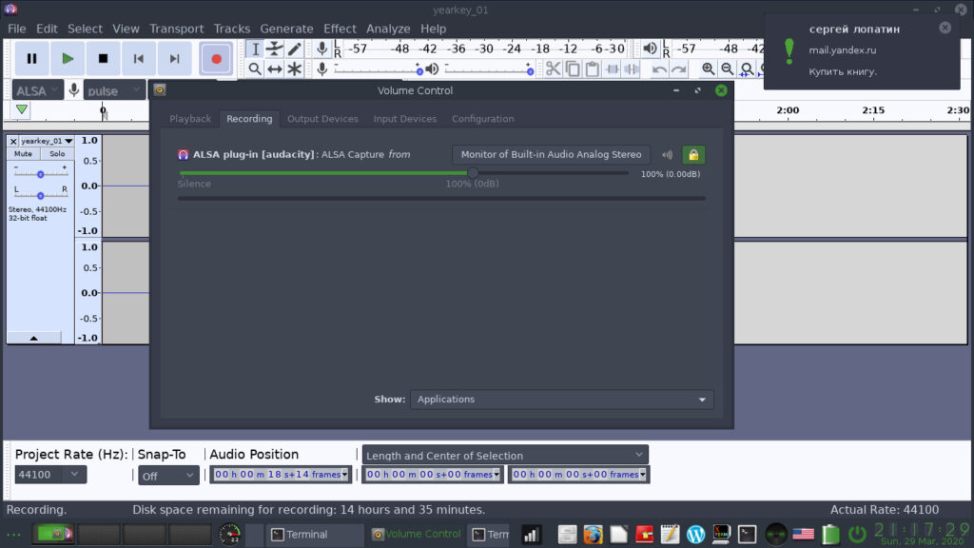Click the green playhead triangle on timeline
Image resolution: width=974 pixels, height=548 pixels.
22,110
